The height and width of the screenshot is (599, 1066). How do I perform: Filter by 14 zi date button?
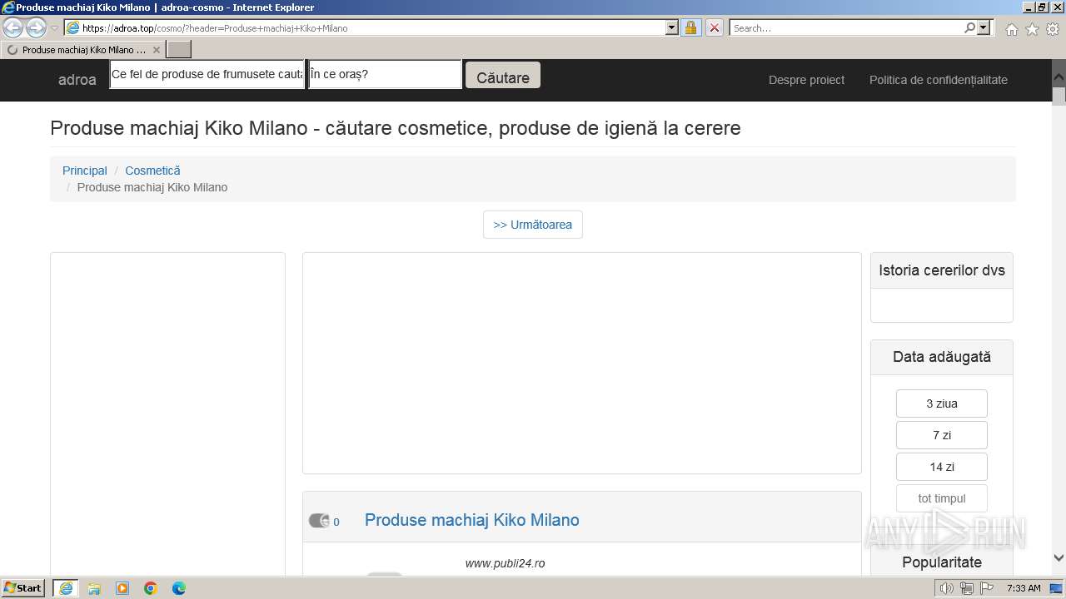point(942,467)
